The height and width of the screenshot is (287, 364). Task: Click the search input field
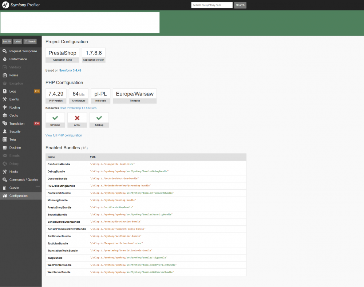click(212, 5)
